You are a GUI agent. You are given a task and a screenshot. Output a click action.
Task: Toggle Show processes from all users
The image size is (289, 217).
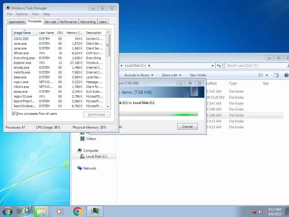14,114
